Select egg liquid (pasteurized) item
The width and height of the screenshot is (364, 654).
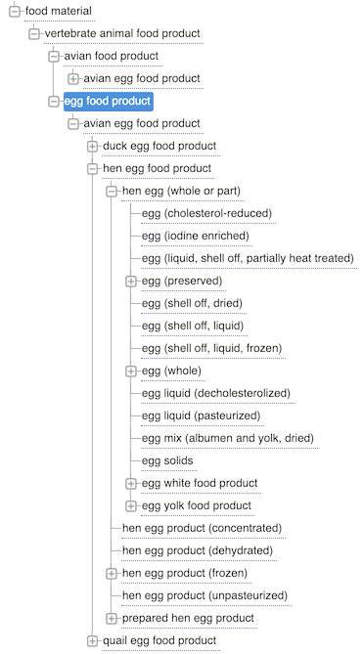click(201, 415)
